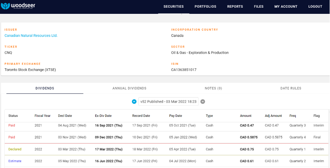This screenshot has height=168, width=330.
Task: Open Canadian Natural Resources Ltd. issuer link
Action: coord(31,35)
